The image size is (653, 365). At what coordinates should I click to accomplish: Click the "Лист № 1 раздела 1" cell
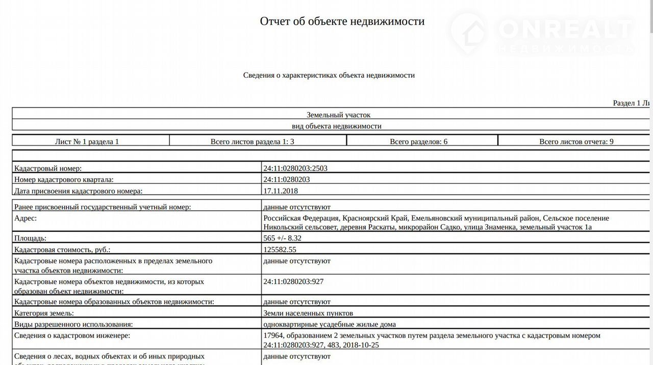87,141
